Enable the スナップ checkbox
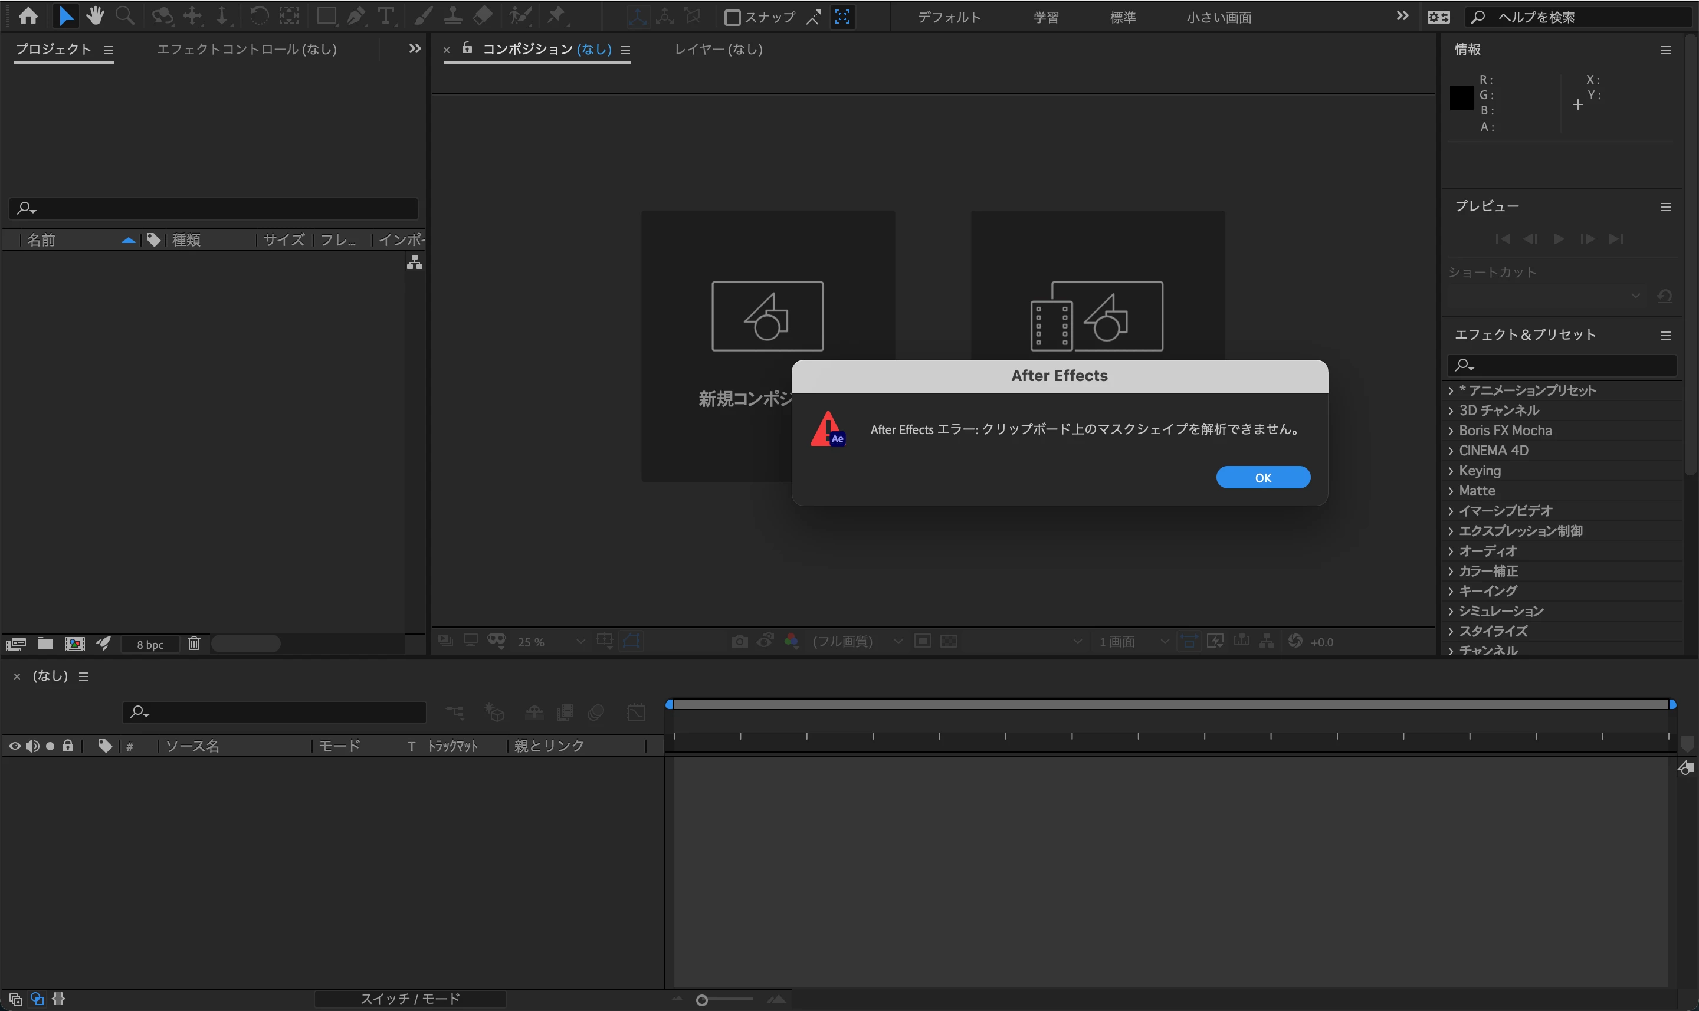1699x1011 pixels. (732, 17)
